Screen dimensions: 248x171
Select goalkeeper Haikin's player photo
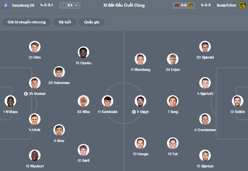point(237,101)
